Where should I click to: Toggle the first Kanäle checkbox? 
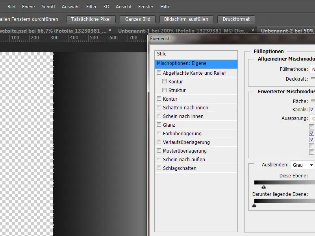tap(311, 110)
